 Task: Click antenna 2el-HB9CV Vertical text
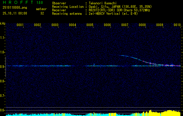tap(113, 14)
